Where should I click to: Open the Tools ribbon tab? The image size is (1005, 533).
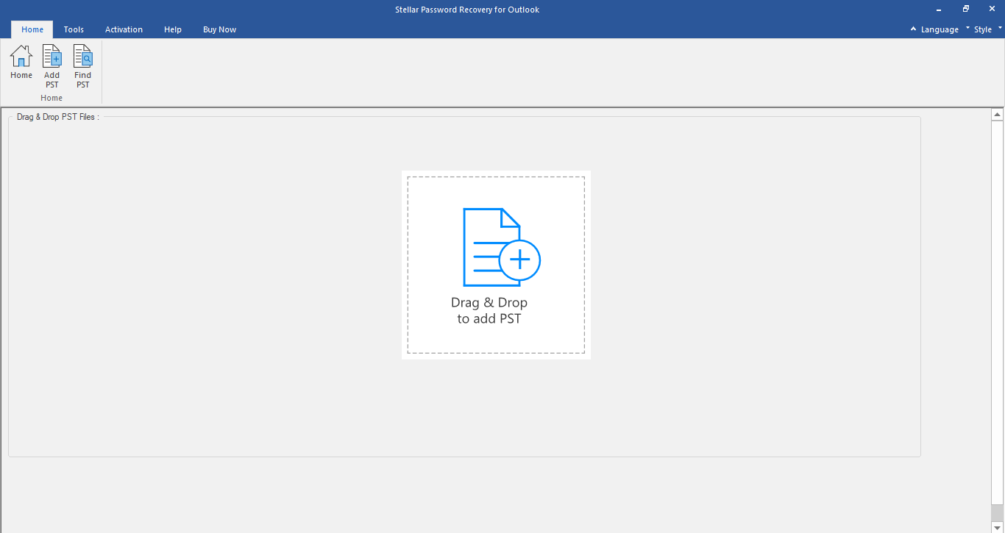point(74,29)
